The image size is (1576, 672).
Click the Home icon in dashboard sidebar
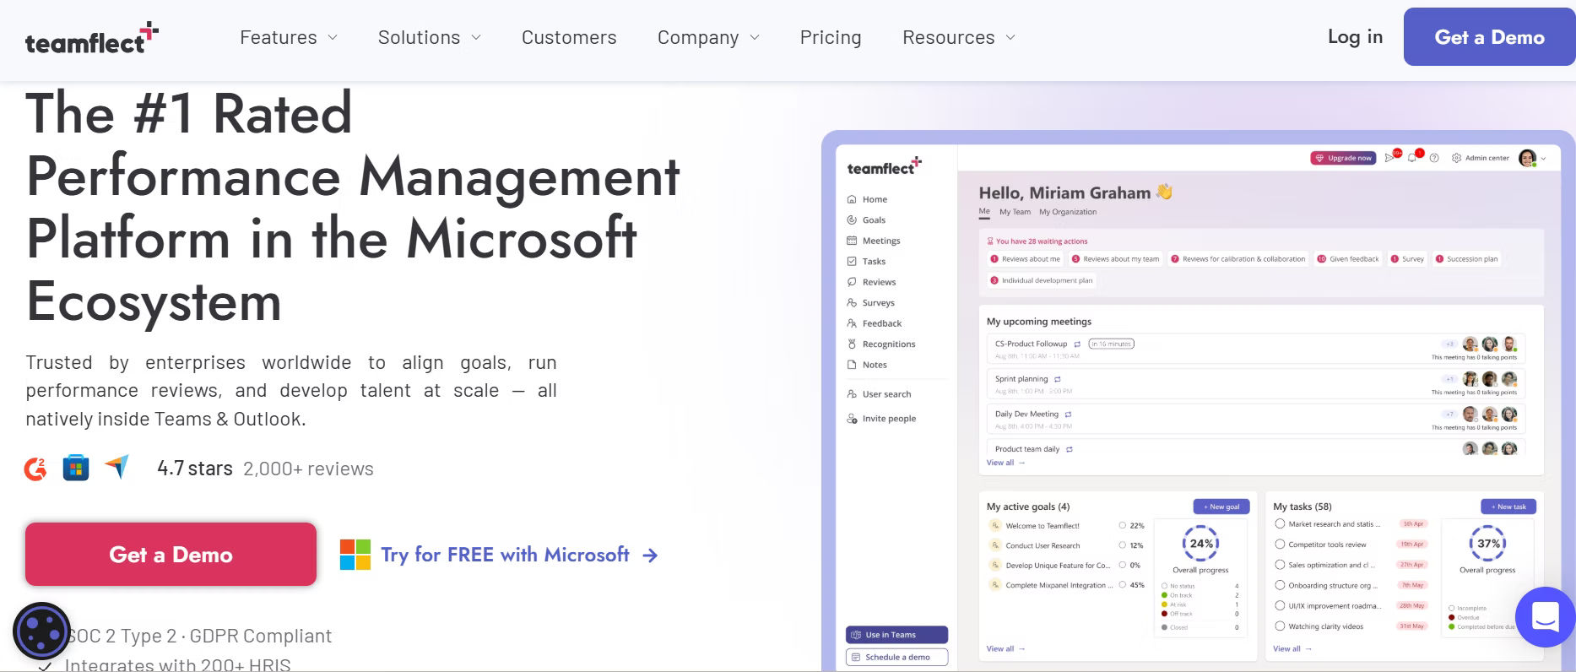[852, 200]
